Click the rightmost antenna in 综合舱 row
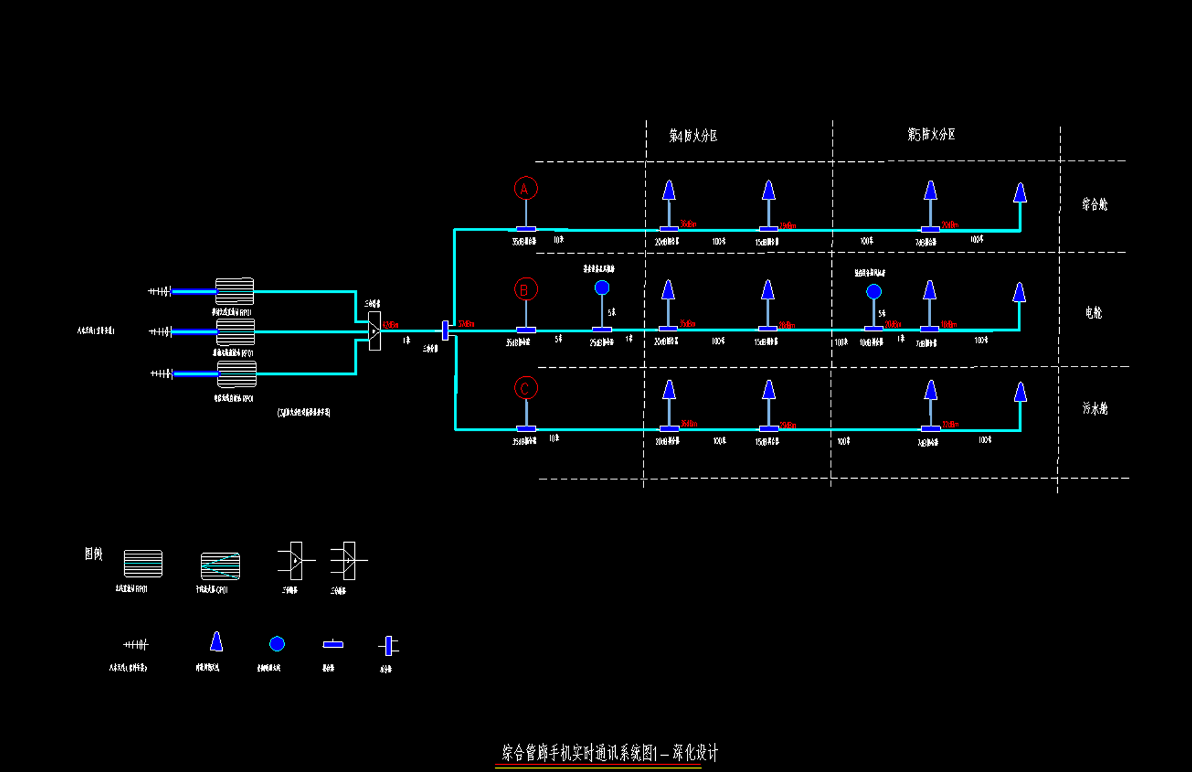The width and height of the screenshot is (1192, 772). pyautogui.click(x=1020, y=193)
